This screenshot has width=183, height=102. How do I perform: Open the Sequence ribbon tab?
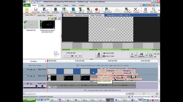tap(50, 5)
